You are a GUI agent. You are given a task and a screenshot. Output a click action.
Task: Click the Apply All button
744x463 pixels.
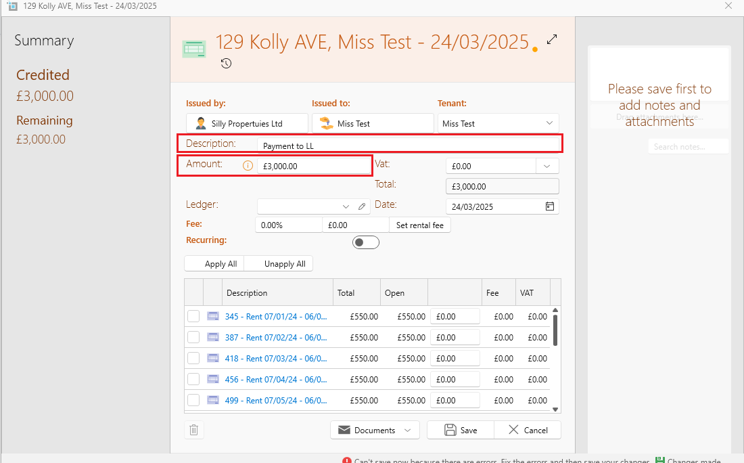pyautogui.click(x=214, y=264)
